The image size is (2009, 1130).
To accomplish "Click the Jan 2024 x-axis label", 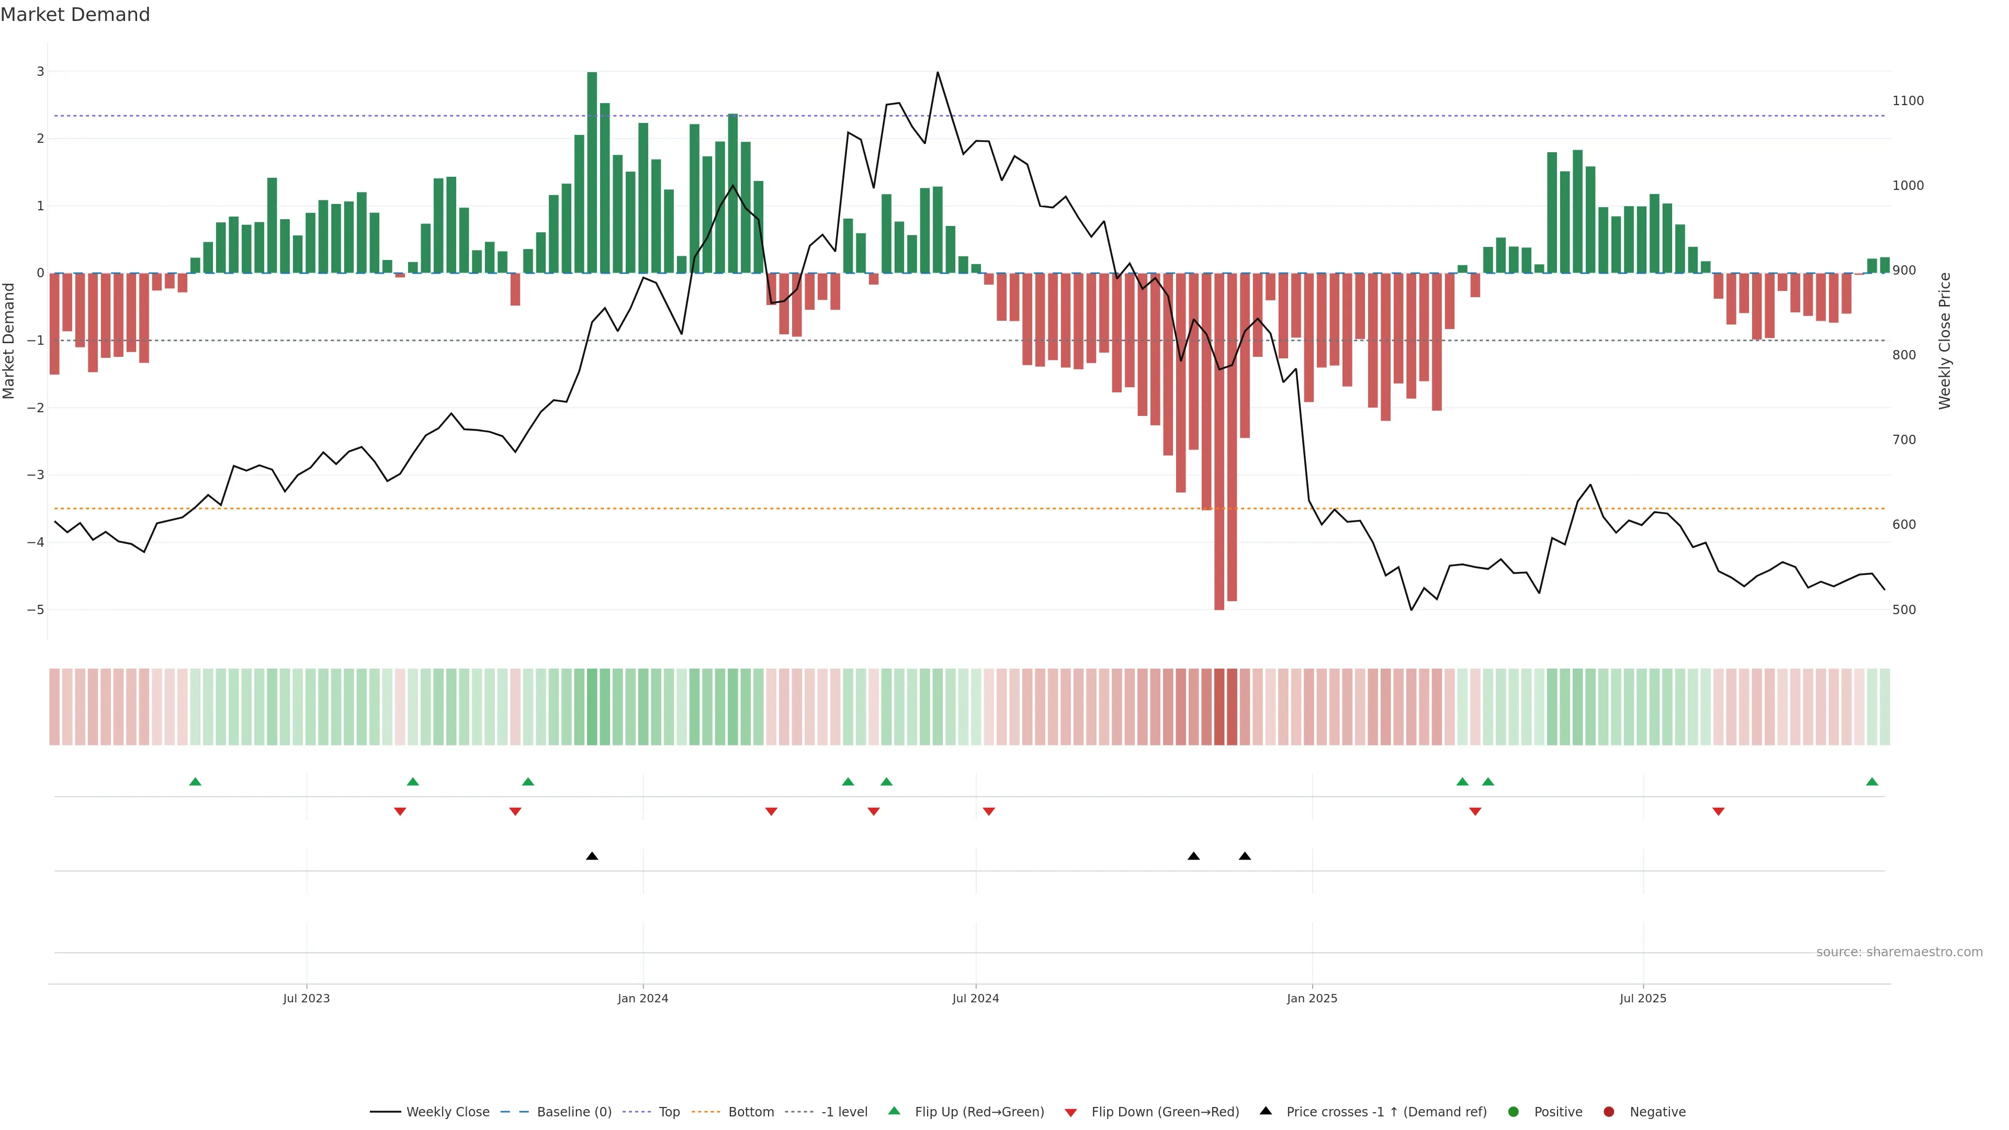I will [x=642, y=998].
